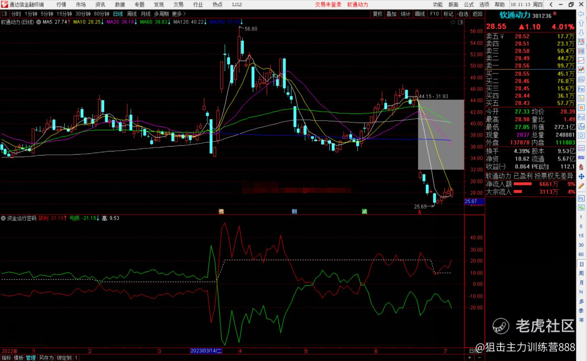Switch to 15分钟 period
This screenshot has width=587, height=361.
pyautogui.click(x=64, y=14)
